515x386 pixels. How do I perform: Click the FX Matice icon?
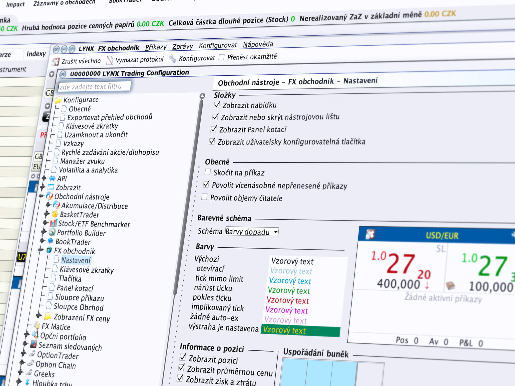pyautogui.click(x=37, y=325)
